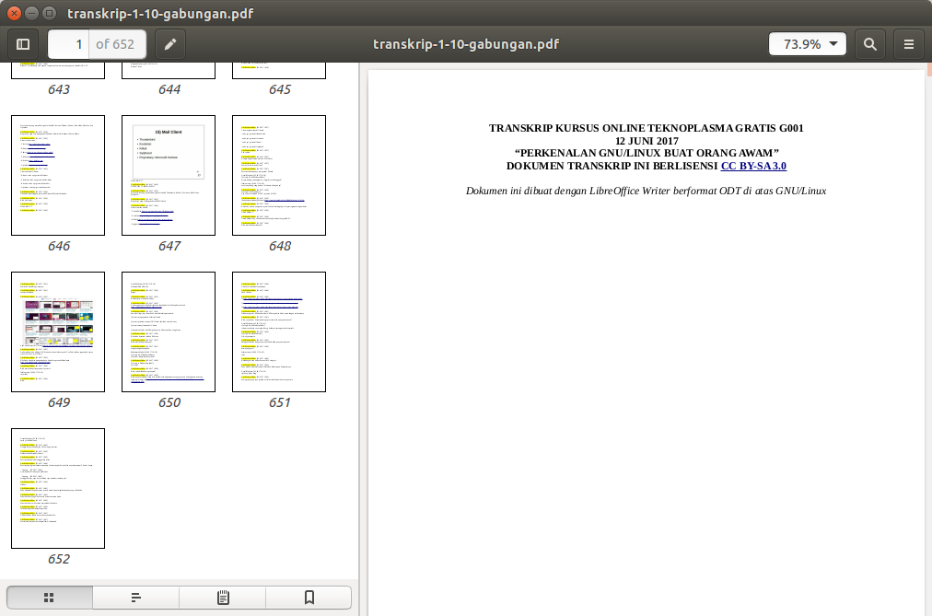Viewport: 932px width, 616px height.
Task: Select the outline tab at sidebar bottom
Action: [134, 597]
